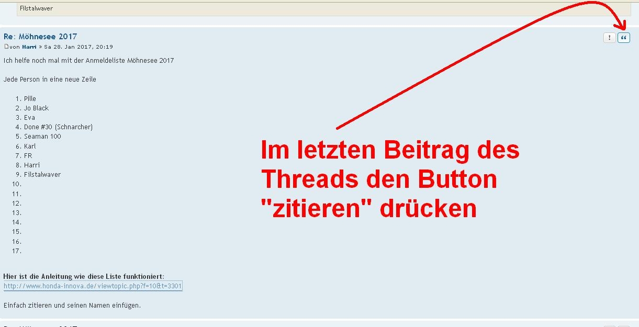Image resolution: width=639 pixels, height=327 pixels.
Task: Click the report post exclamation mark button
Action: coord(609,38)
